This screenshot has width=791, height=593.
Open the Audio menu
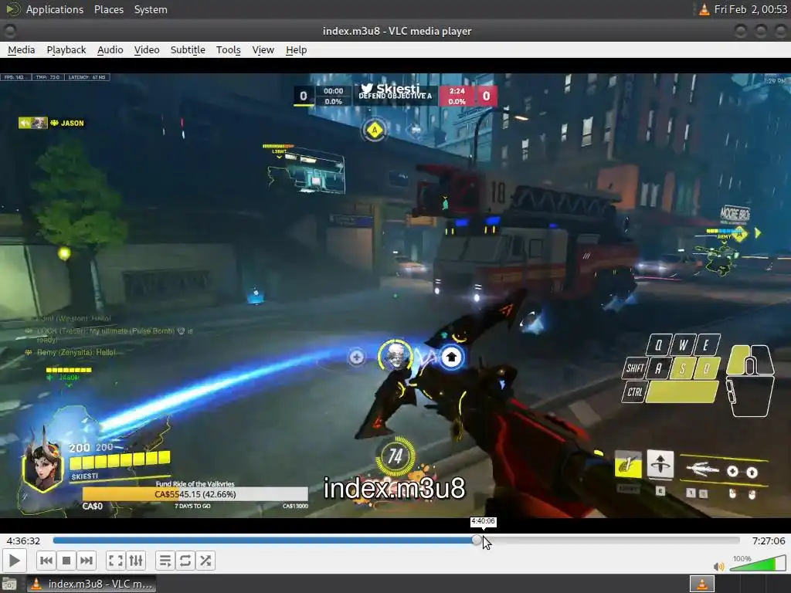tap(110, 50)
